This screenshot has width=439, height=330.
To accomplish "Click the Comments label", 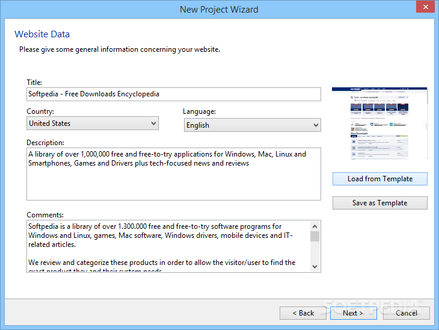I will 45,215.
